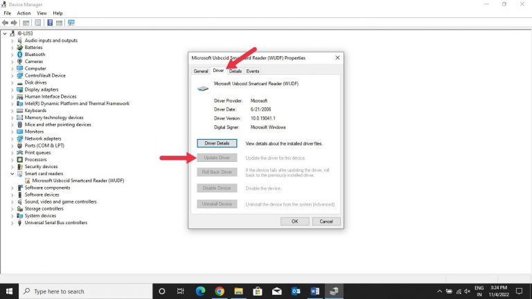Open the File menu

[x=8, y=13]
